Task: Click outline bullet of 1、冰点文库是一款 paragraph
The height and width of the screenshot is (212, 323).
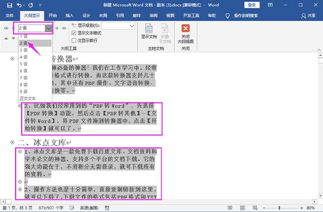Action: [x=20, y=151]
